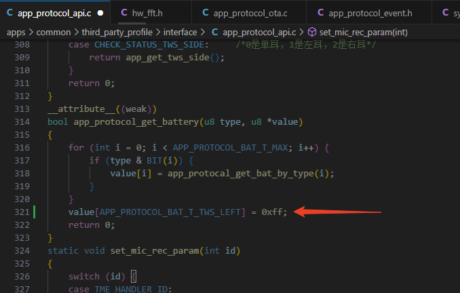
Task: Click unsaved dot on app_protocol_api.c tab
Action: [100, 13]
